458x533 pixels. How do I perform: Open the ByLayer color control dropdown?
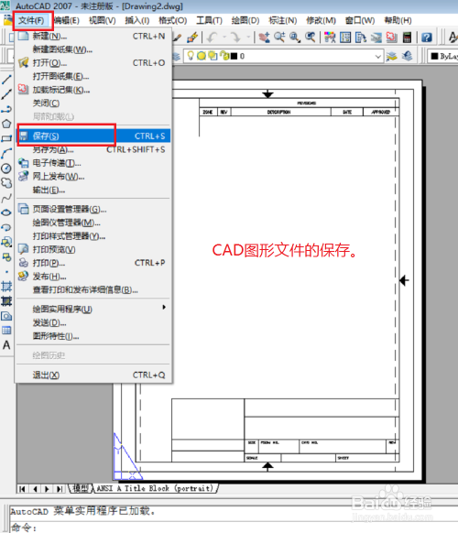point(443,56)
